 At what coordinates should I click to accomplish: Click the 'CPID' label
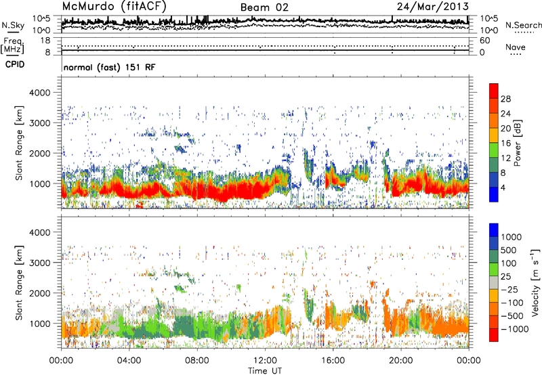pos(15,64)
